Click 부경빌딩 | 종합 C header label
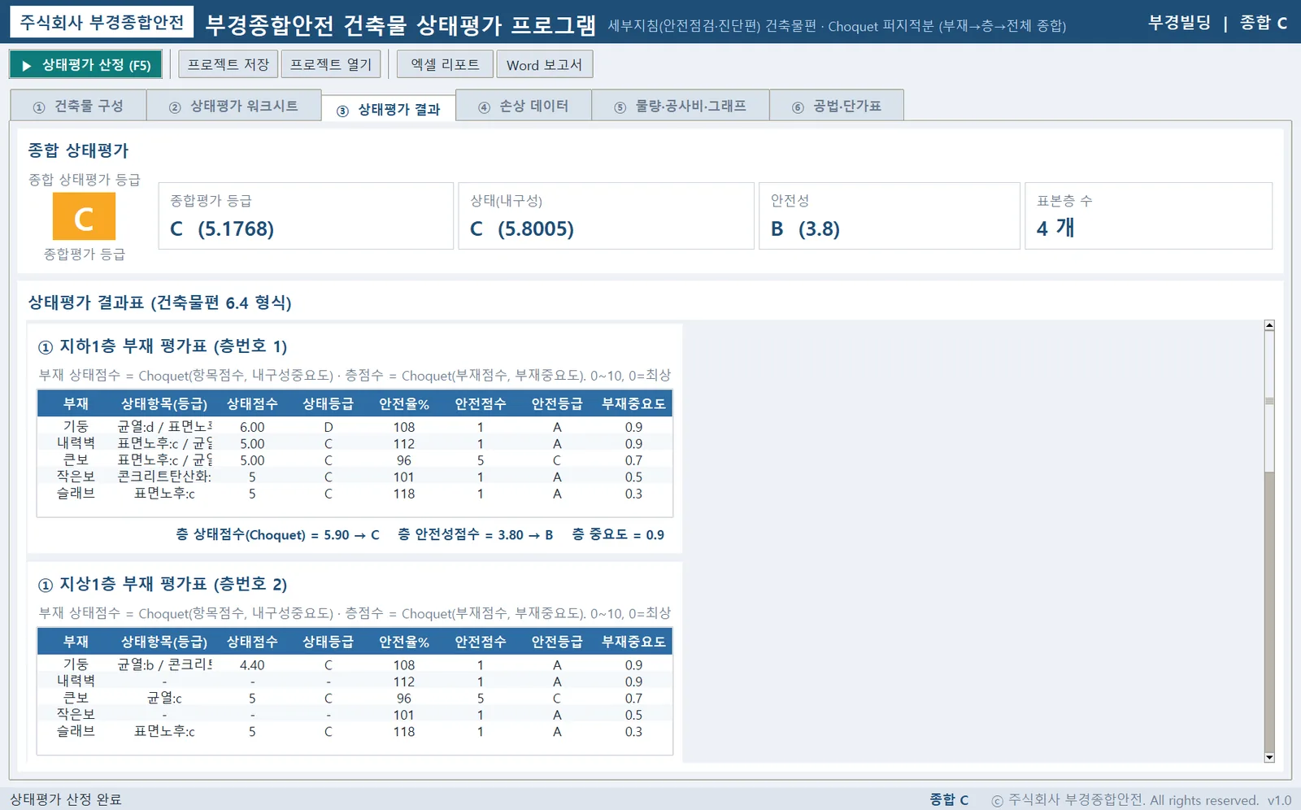The height and width of the screenshot is (810, 1301). pyautogui.click(x=1217, y=23)
